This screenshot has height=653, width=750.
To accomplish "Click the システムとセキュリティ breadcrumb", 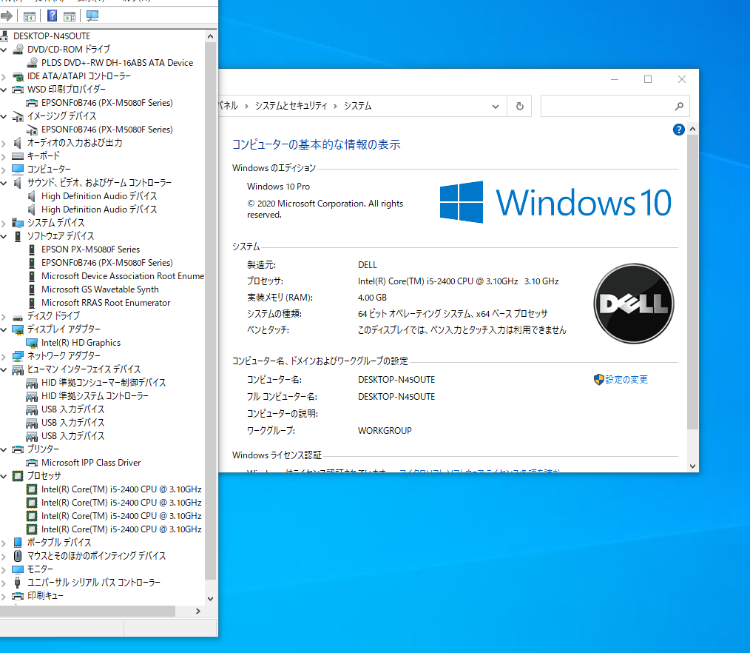I will coord(291,106).
